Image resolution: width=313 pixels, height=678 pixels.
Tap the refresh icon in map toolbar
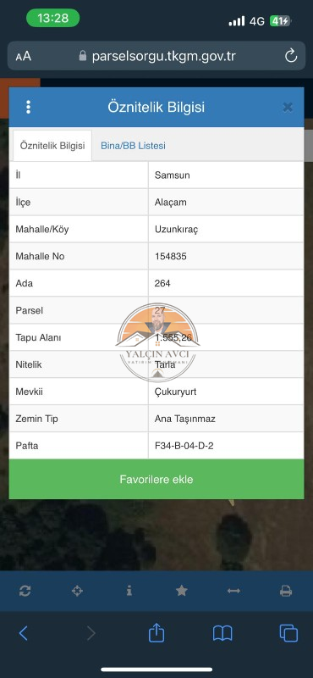pos(25,591)
